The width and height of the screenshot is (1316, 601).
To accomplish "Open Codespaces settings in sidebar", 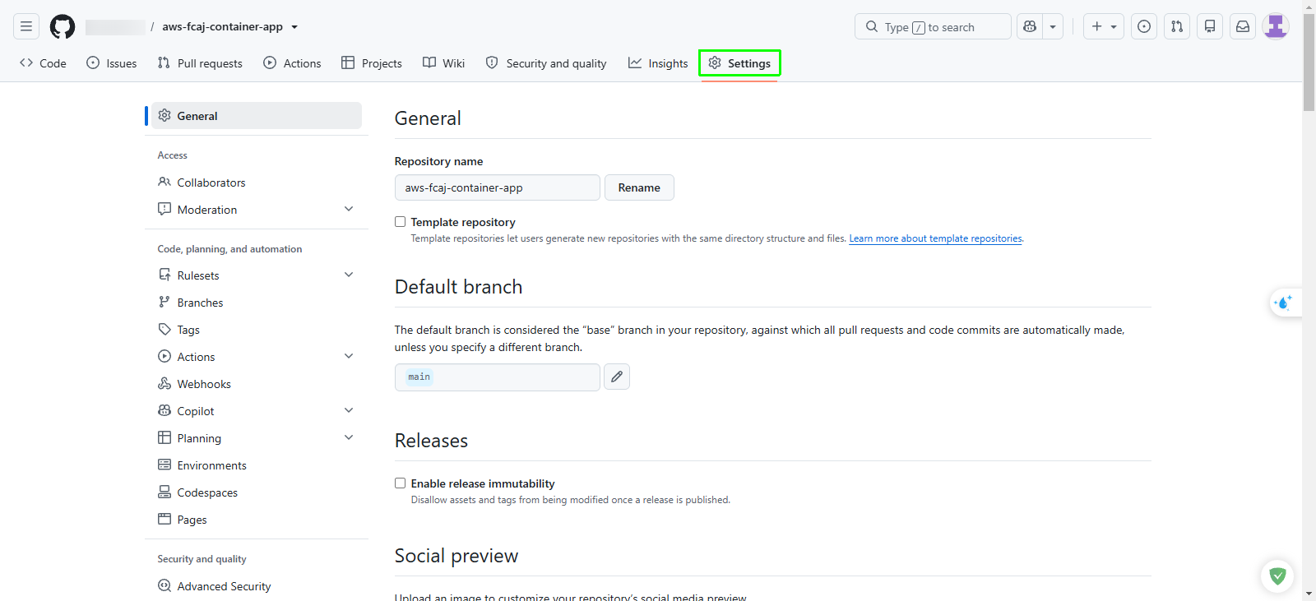I will click(x=257, y=492).
